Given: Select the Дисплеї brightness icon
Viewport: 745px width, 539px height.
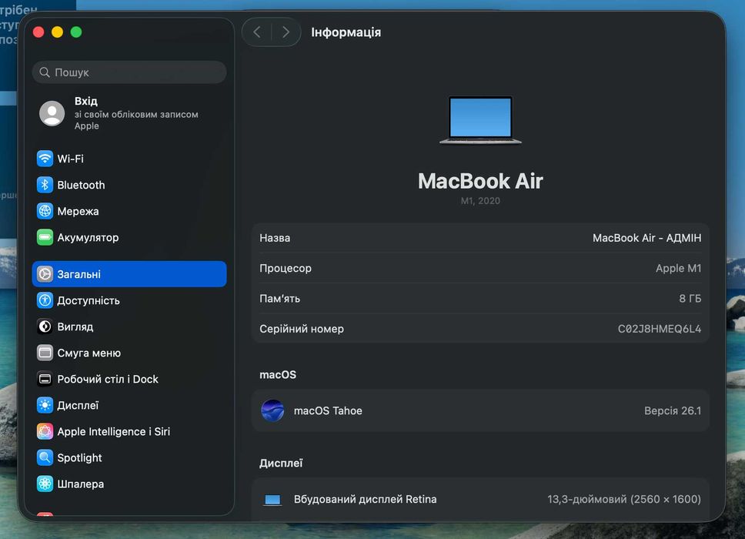Looking at the screenshot, I should (45, 405).
